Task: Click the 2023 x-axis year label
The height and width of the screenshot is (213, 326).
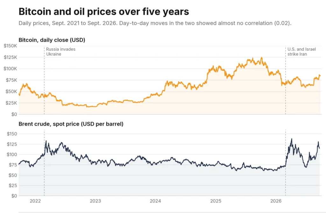Action: click(95, 201)
